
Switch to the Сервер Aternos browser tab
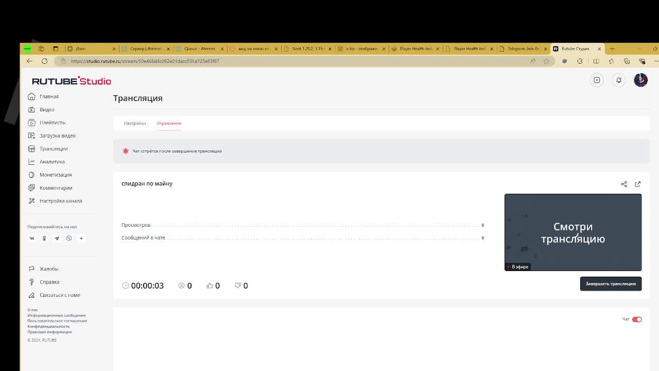click(146, 48)
